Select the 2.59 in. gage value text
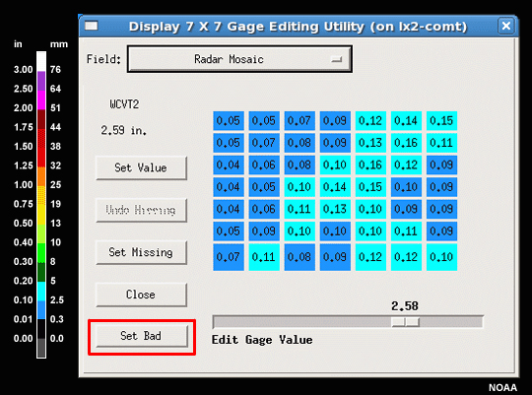Image resolution: width=532 pixels, height=395 pixels. pos(123,130)
